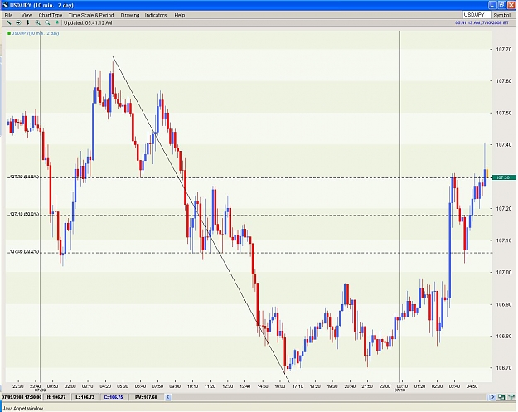
Task: Open the Indicators menu
Action: click(x=156, y=15)
